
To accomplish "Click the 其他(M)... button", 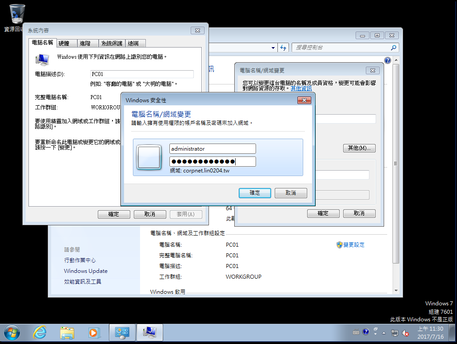I will [x=359, y=148].
